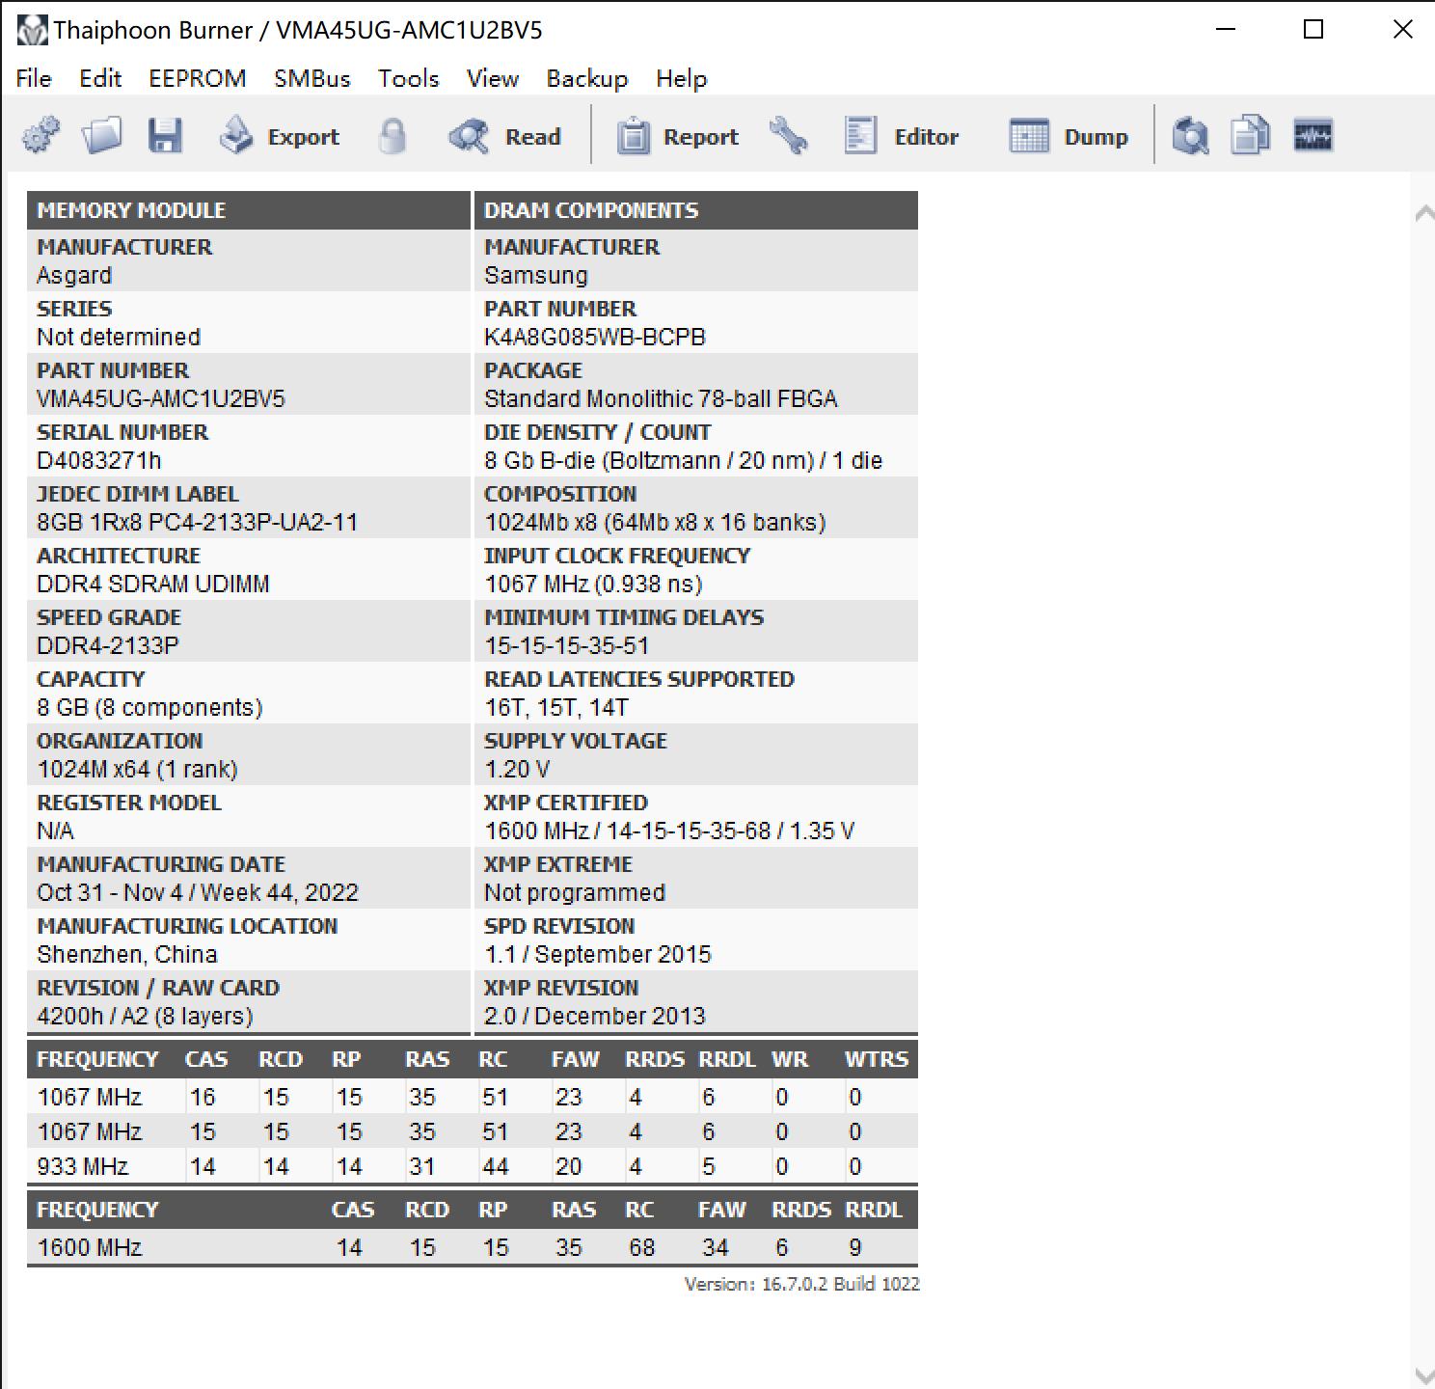The height and width of the screenshot is (1389, 1435).
Task: Select DRAM part number K4A8G085WB-BCPB
Action: [595, 337]
